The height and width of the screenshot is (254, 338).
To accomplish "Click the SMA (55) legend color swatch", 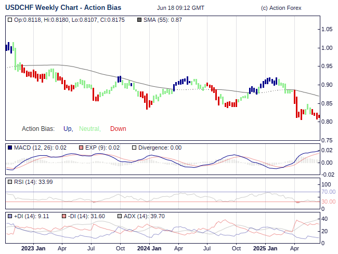I will tap(139, 20).
